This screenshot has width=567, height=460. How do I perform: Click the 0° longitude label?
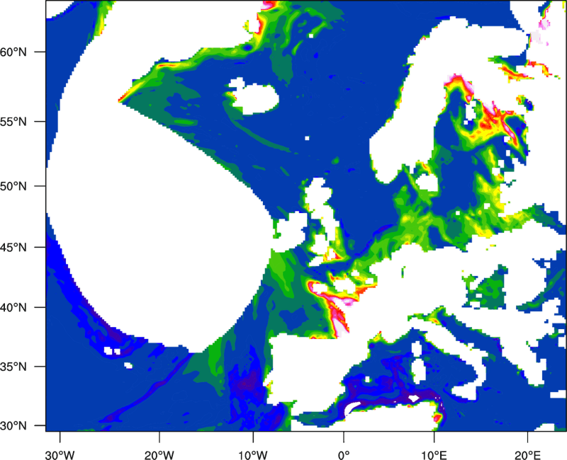click(x=344, y=455)
